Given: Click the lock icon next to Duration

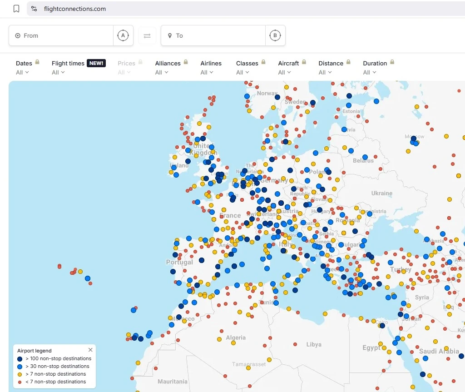Looking at the screenshot, I should tap(392, 62).
